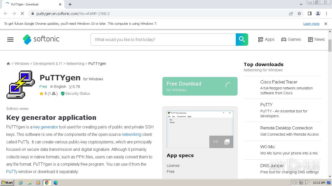Follow the 'PuTTy' hyperlink in review
The image size is (332, 186).
tap(12, 172)
